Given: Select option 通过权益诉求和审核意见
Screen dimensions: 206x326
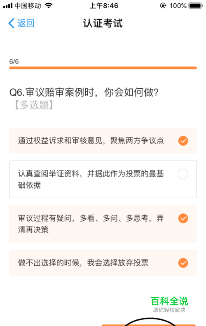Looking at the screenshot, I should (x=103, y=141).
